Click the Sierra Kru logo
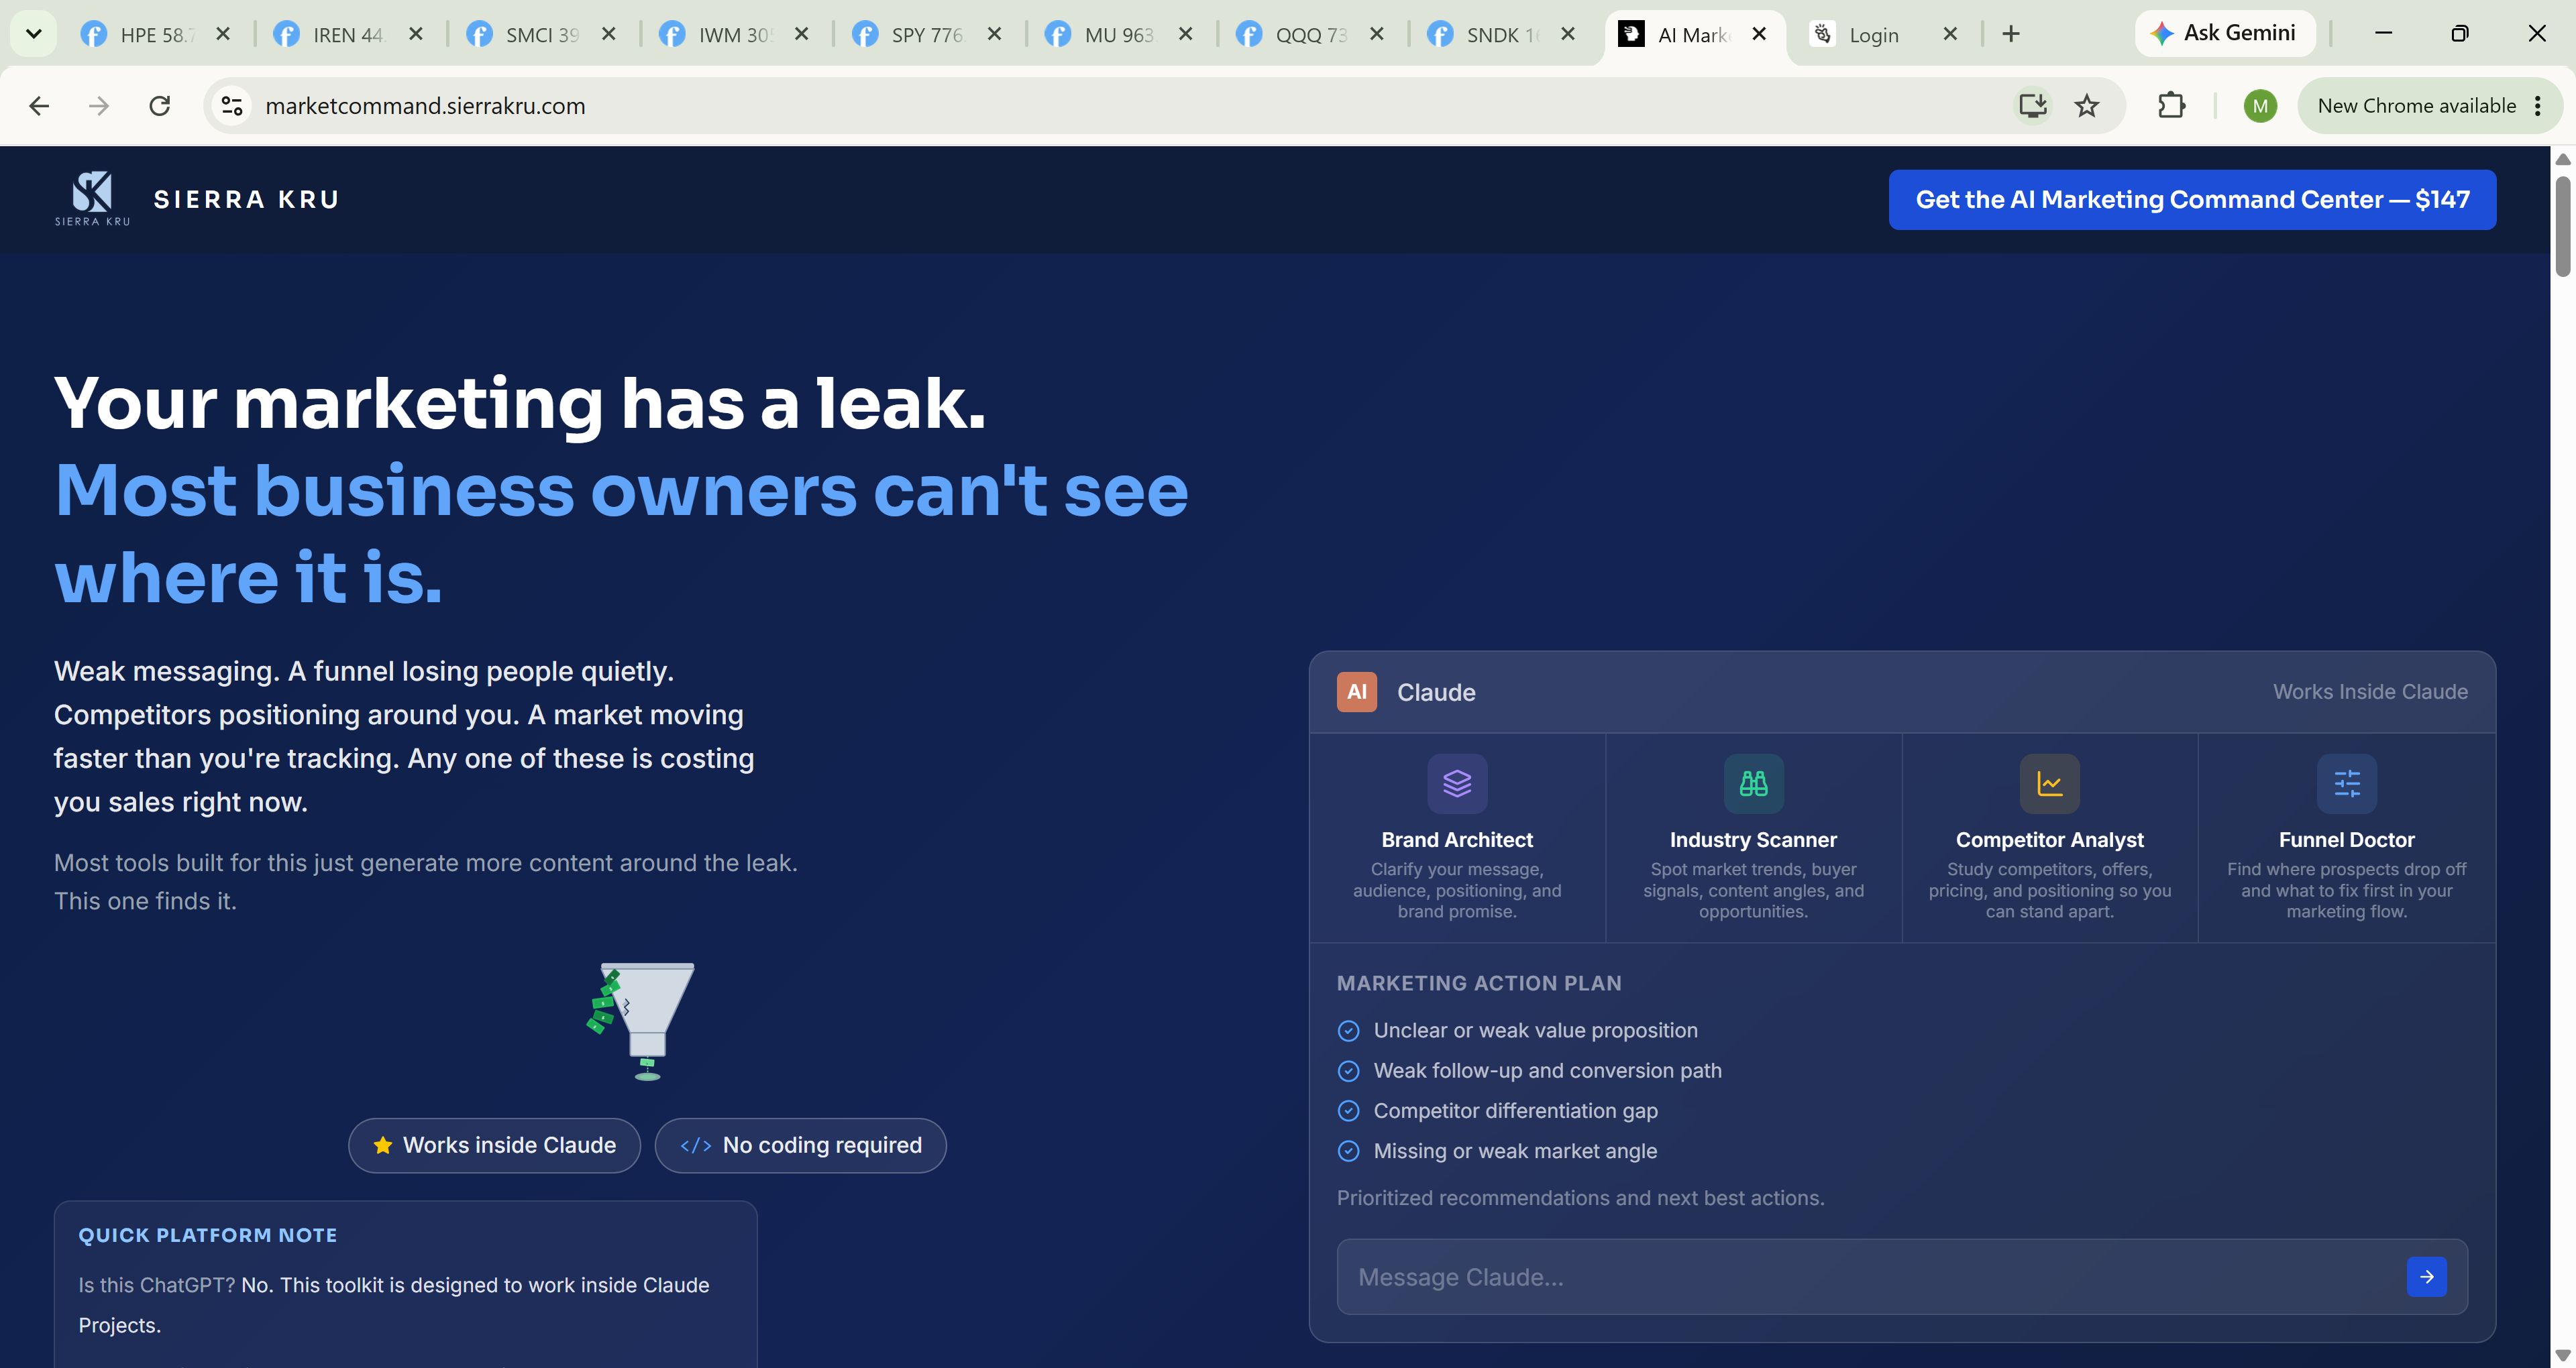The height and width of the screenshot is (1368, 2576). pos(92,198)
